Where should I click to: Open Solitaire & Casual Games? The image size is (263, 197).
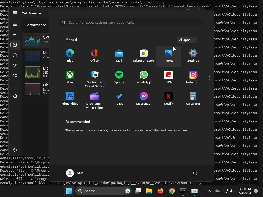(95, 79)
